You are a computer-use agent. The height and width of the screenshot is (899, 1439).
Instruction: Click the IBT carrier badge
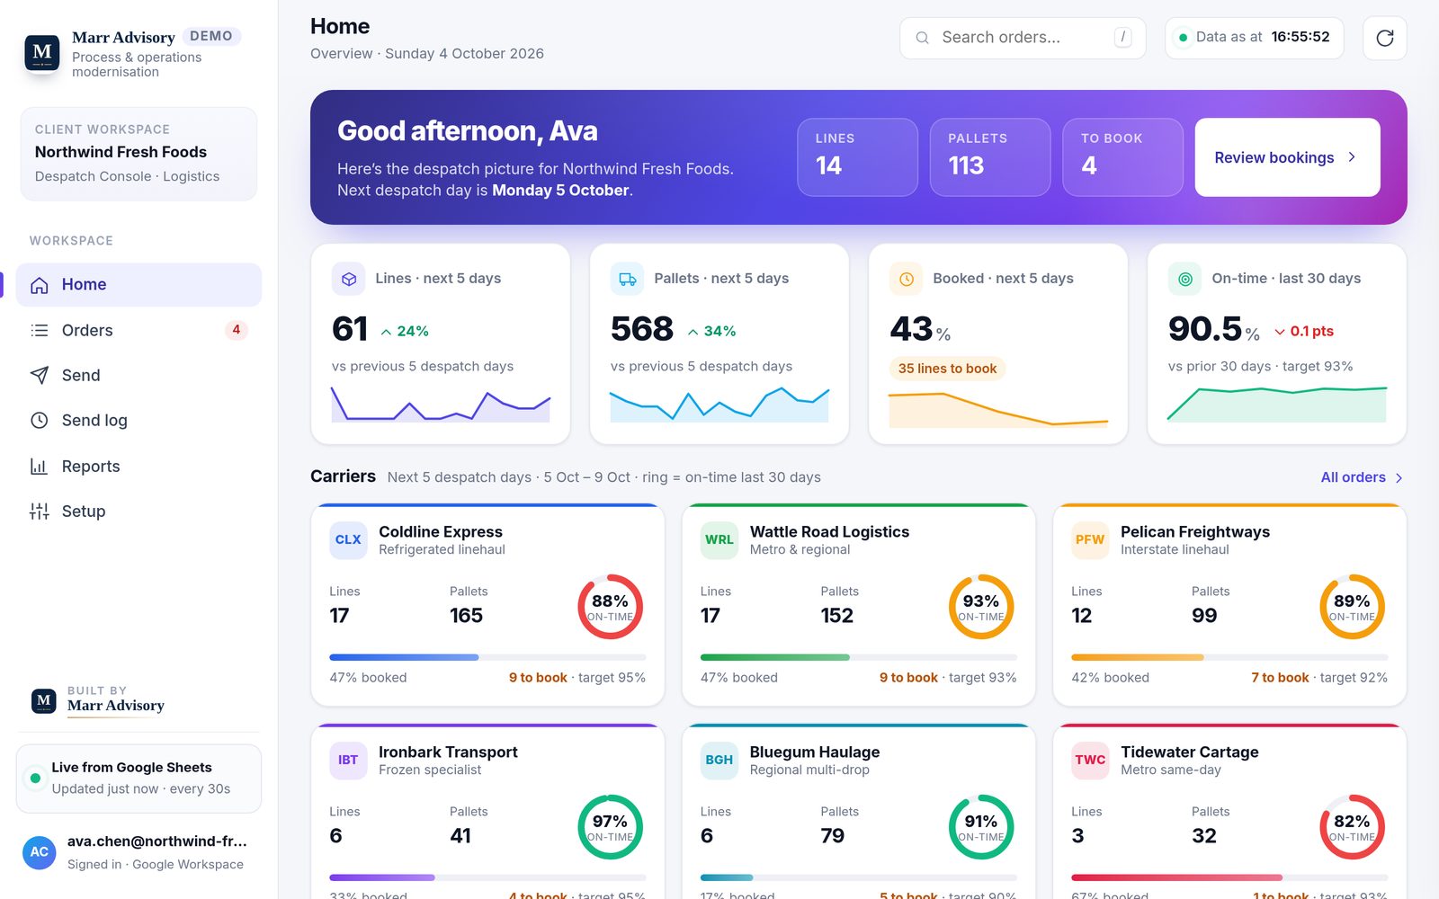(348, 761)
